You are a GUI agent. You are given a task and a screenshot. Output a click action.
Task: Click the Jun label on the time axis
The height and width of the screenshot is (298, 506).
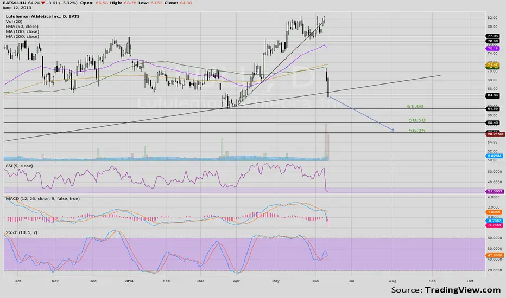(x=315, y=281)
